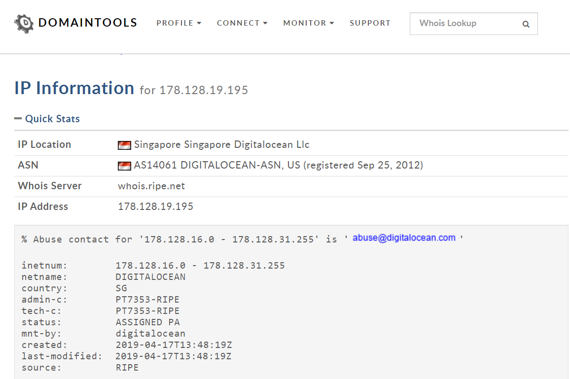Click the flag icon beside IP Location

coord(124,145)
